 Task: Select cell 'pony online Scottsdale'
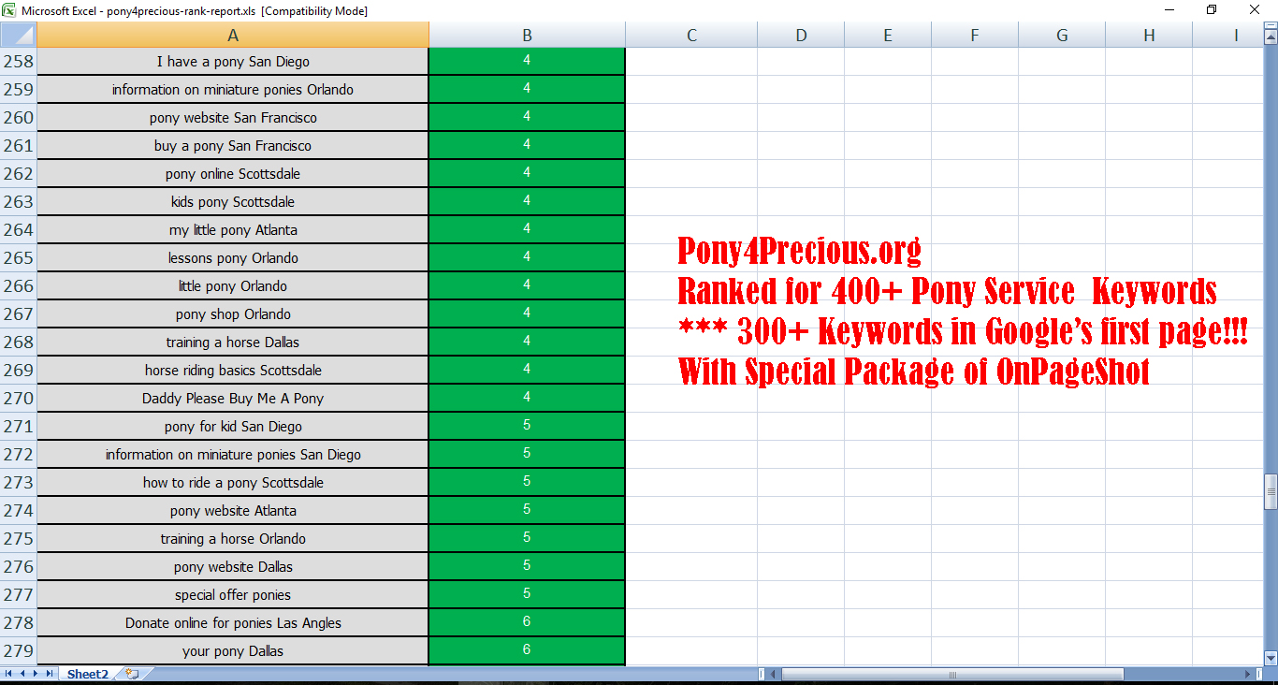(x=233, y=174)
